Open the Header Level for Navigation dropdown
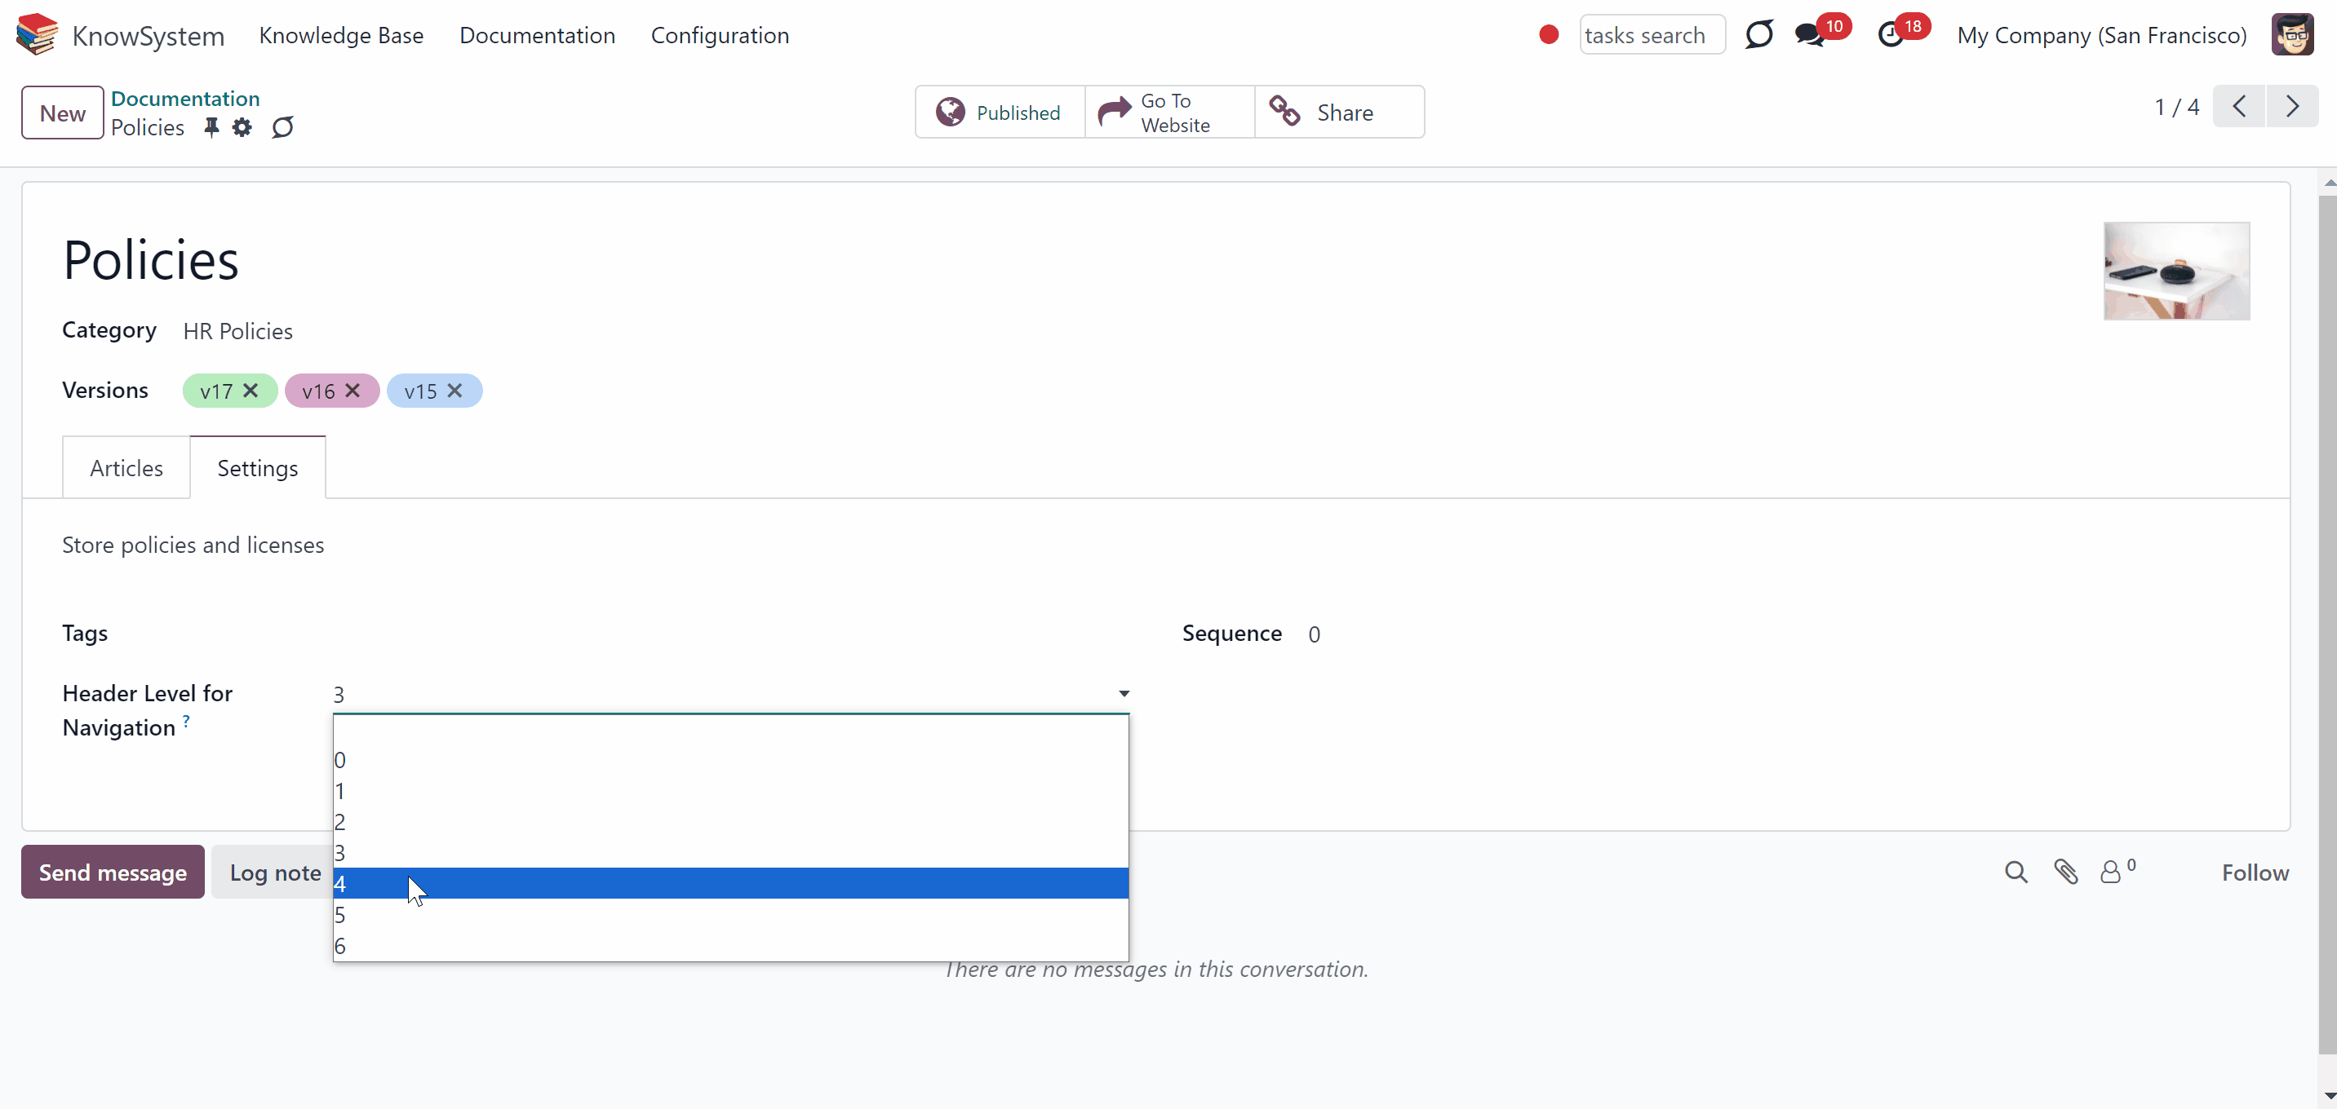Image resolution: width=2337 pixels, height=1109 pixels. (731, 695)
